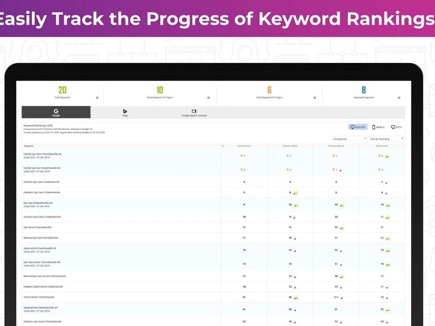Sort by the Current Rank column header
The image size is (435, 326).
tap(244, 146)
